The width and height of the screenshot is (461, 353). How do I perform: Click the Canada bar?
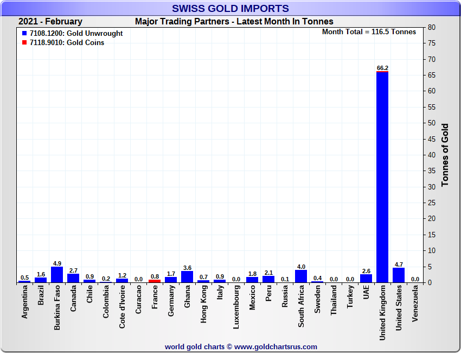coord(73,278)
